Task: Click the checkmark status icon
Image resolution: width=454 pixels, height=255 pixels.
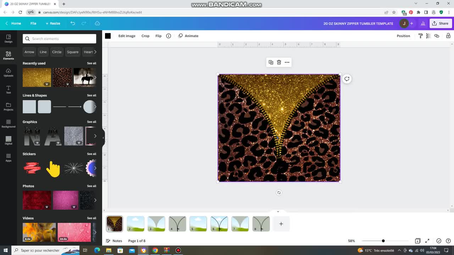Action: 439,241
